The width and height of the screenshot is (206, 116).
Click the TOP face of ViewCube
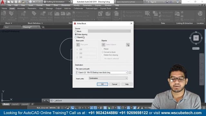pyautogui.click(x=196, y=38)
